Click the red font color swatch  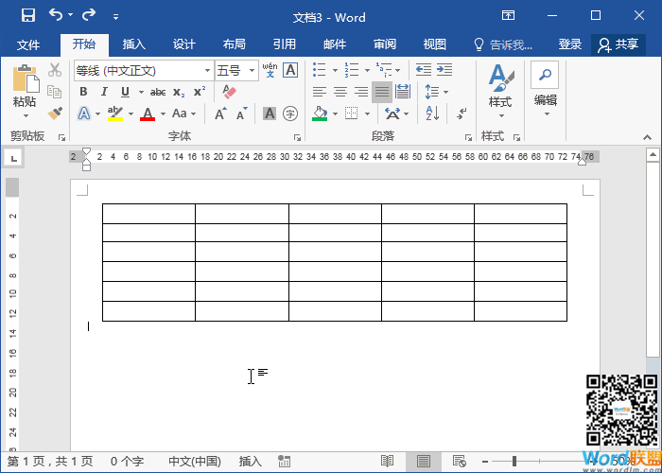pos(147,114)
